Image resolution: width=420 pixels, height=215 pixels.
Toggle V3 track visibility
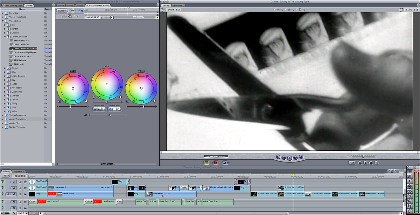pyautogui.click(x=2, y=182)
